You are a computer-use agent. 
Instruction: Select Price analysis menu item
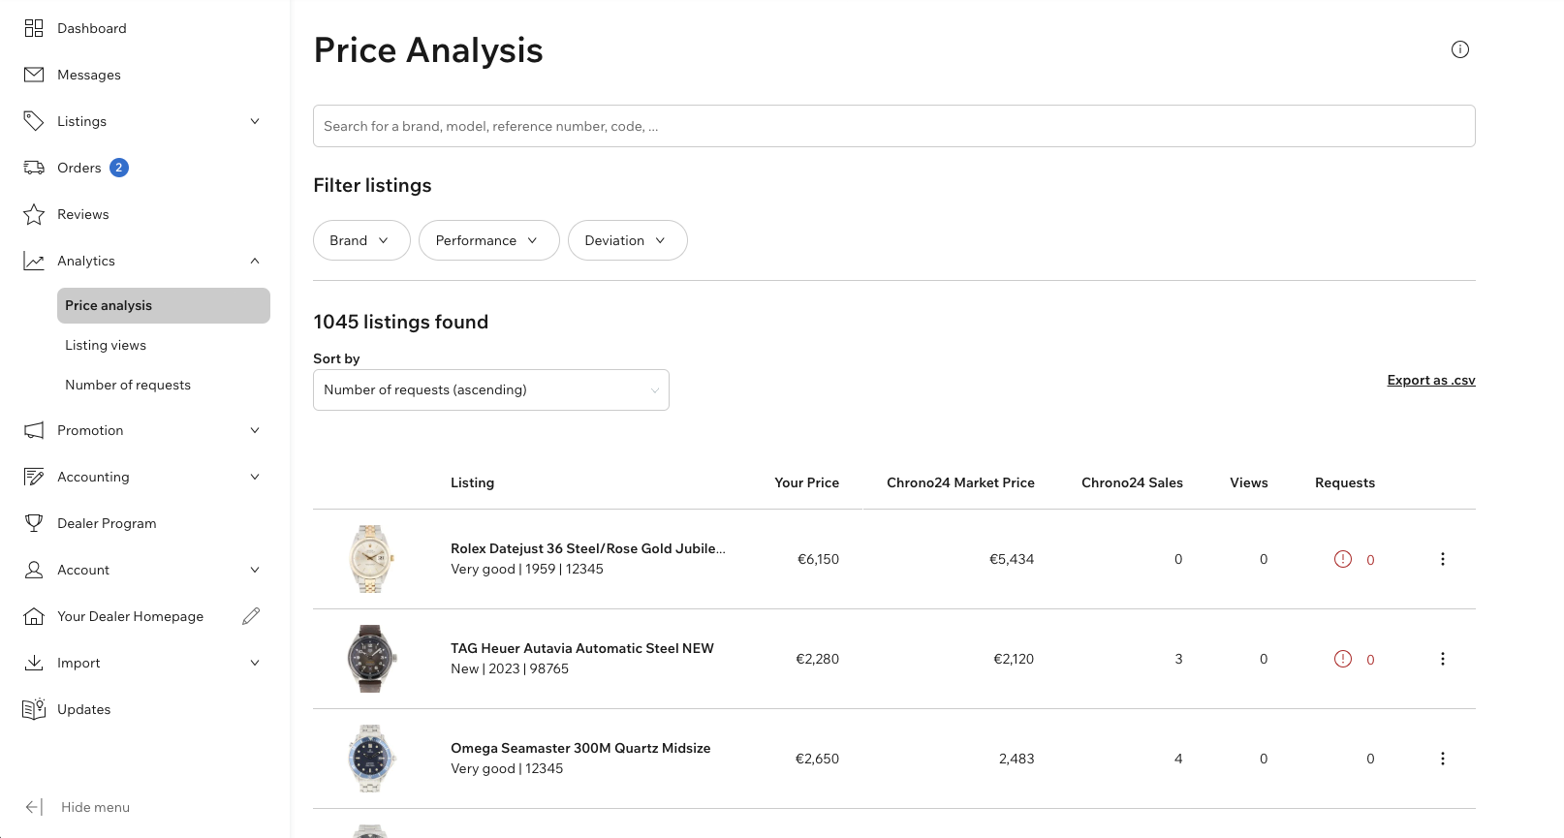click(x=164, y=305)
